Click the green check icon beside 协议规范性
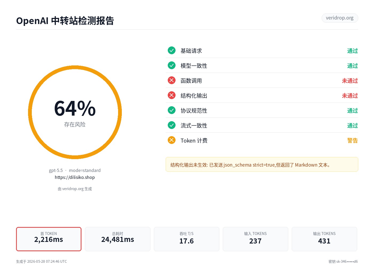Image resolution: width=374 pixels, height=267 pixels. pos(172,110)
